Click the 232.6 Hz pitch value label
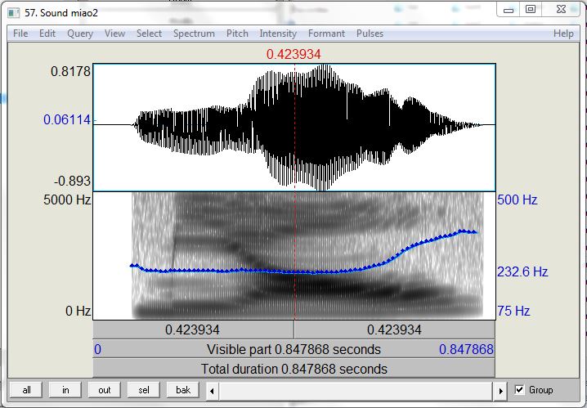 coord(522,271)
